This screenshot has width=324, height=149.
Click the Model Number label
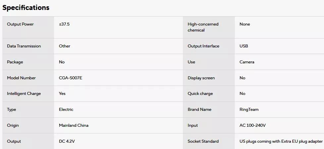[21, 78]
